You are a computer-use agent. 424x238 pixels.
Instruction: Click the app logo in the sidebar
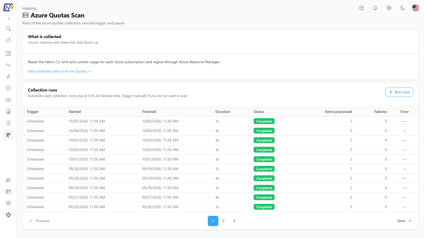point(8,7)
